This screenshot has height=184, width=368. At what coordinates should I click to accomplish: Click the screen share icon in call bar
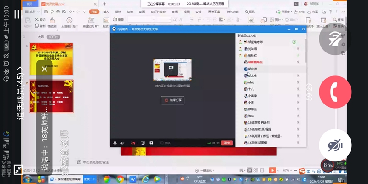(143, 143)
